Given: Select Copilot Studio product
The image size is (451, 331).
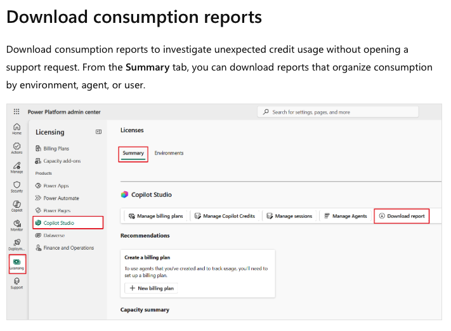Looking at the screenshot, I should (68, 223).
